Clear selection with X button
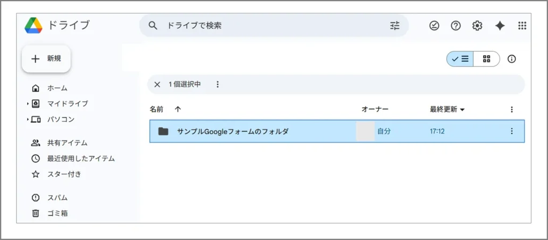 (157, 84)
